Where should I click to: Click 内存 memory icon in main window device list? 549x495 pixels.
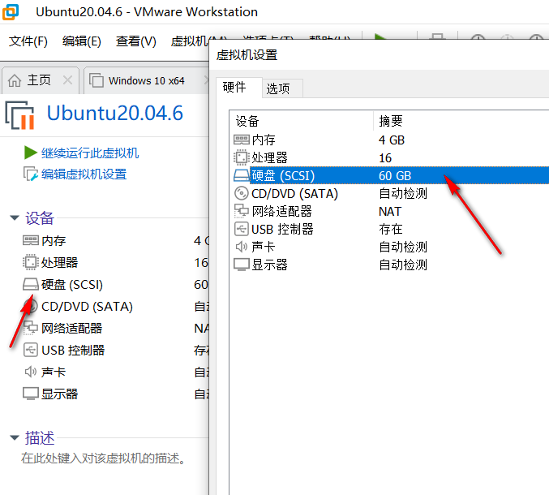(31, 240)
